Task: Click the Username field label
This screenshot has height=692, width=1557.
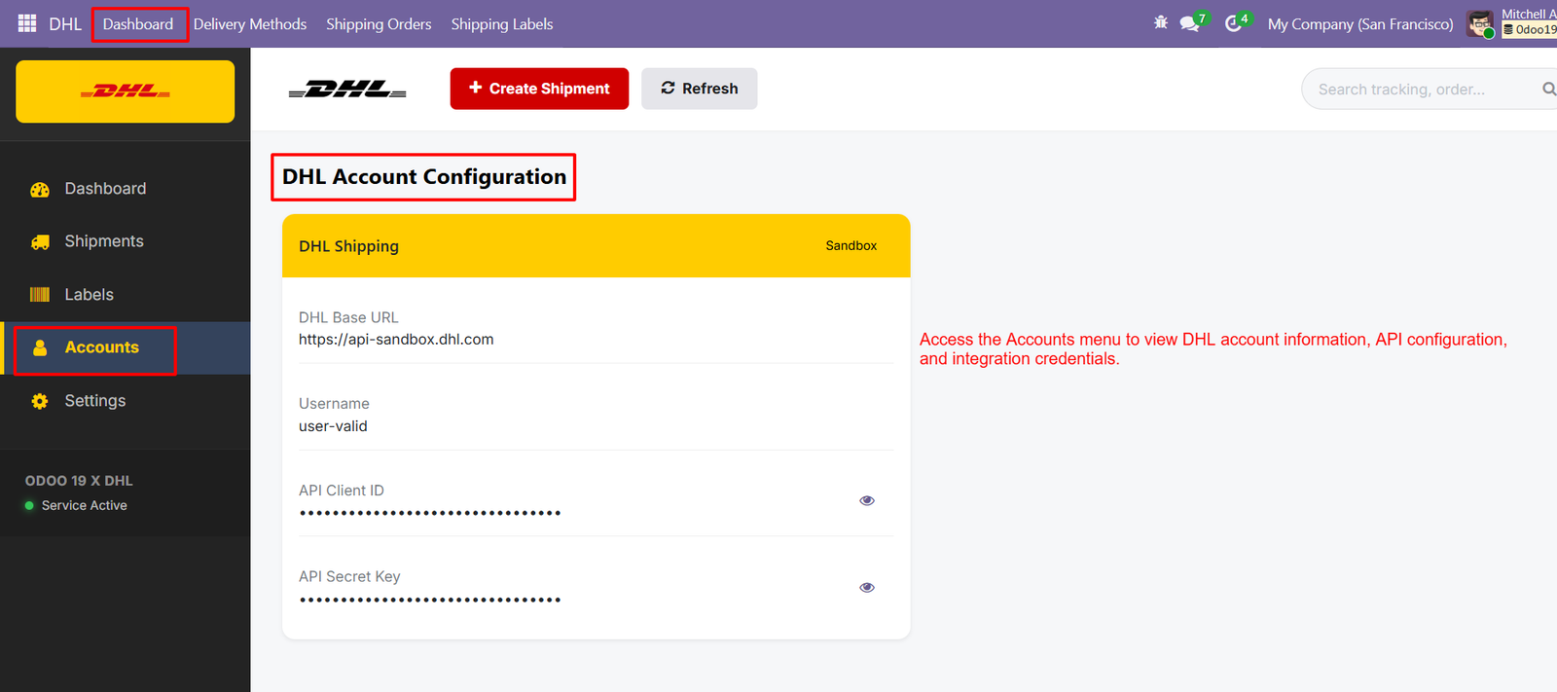Action: 334,403
